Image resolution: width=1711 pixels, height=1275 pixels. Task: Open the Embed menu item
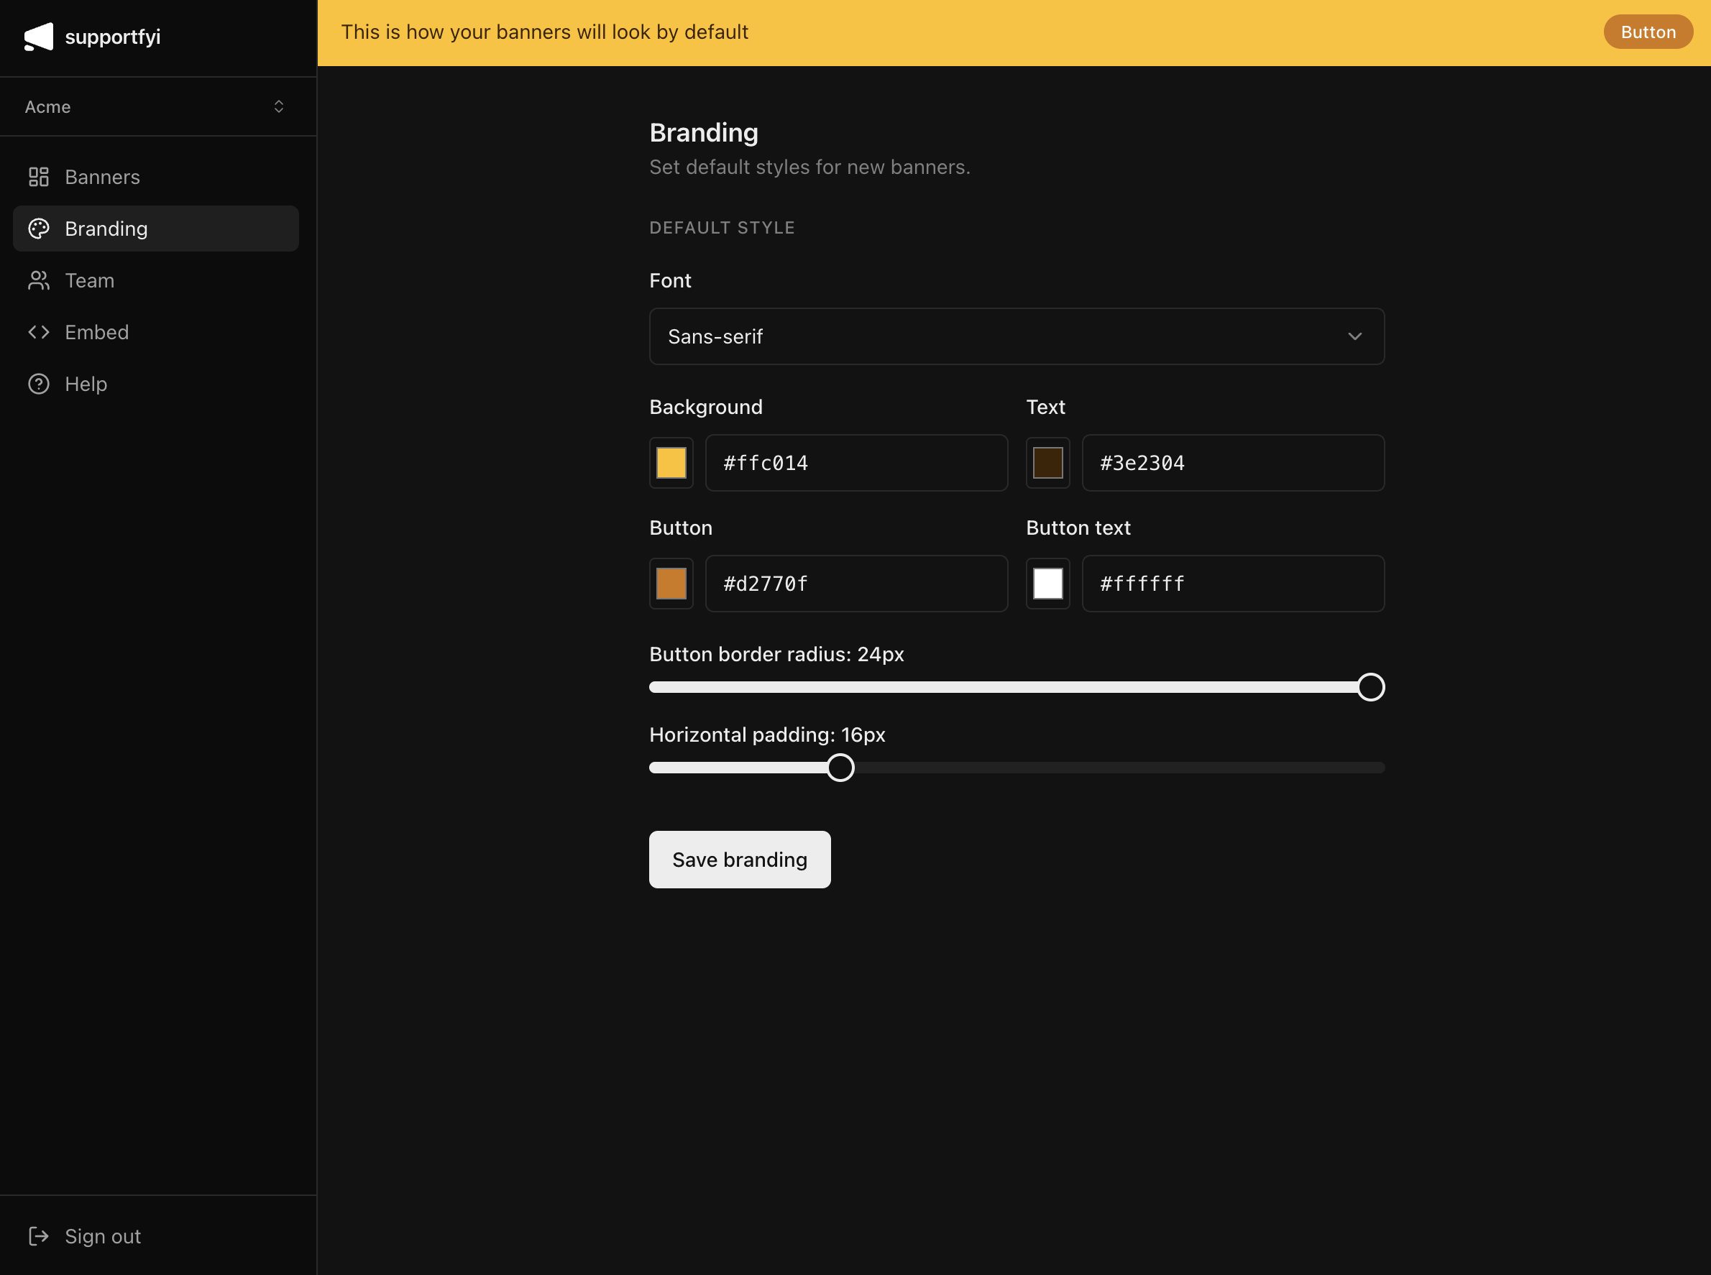click(x=97, y=332)
